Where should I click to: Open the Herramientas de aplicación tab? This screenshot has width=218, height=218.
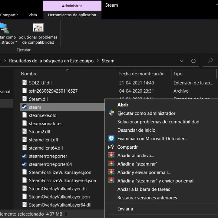pyautogui.click(x=72, y=15)
